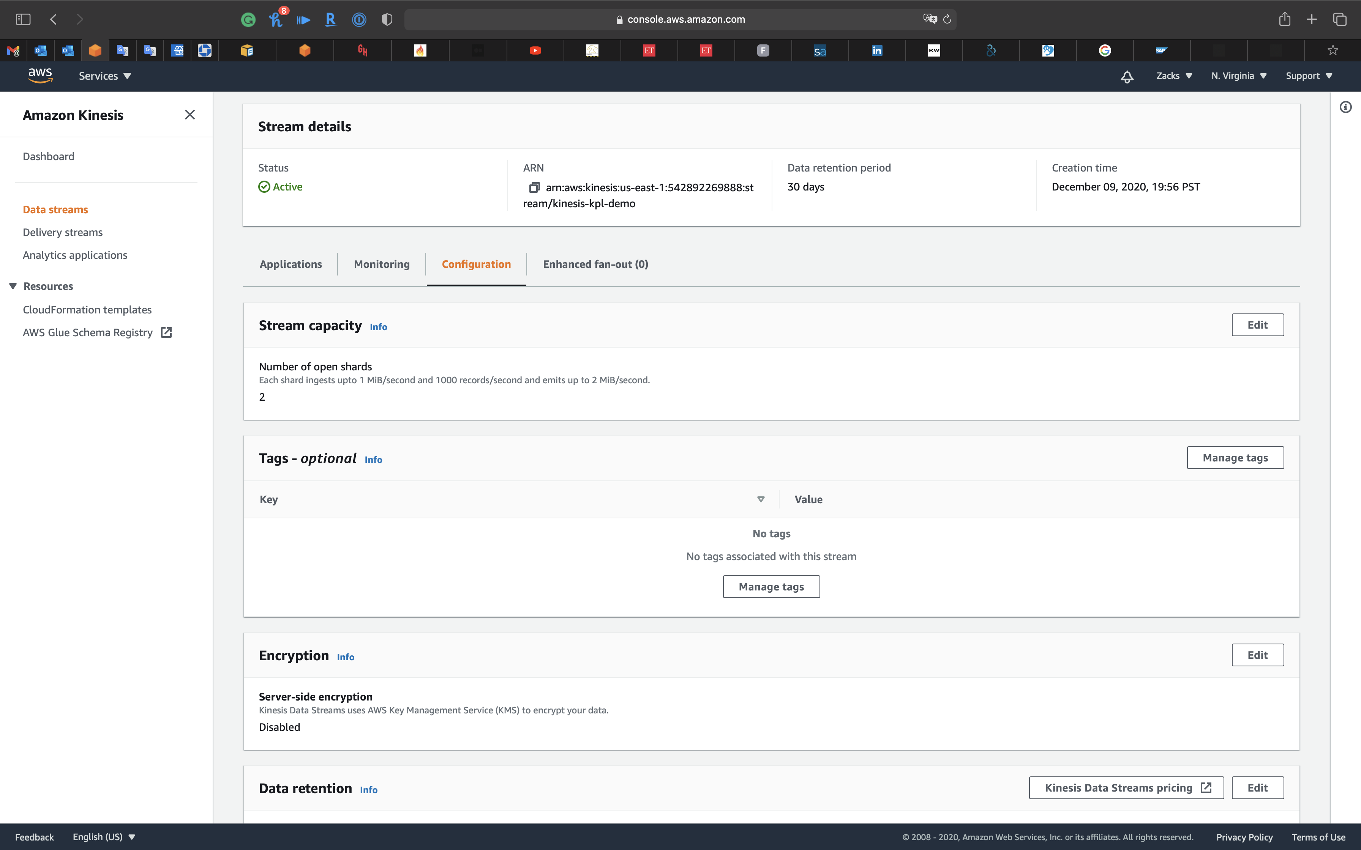Collapse the Resources section in sidebar
The image size is (1361, 850).
[13, 286]
